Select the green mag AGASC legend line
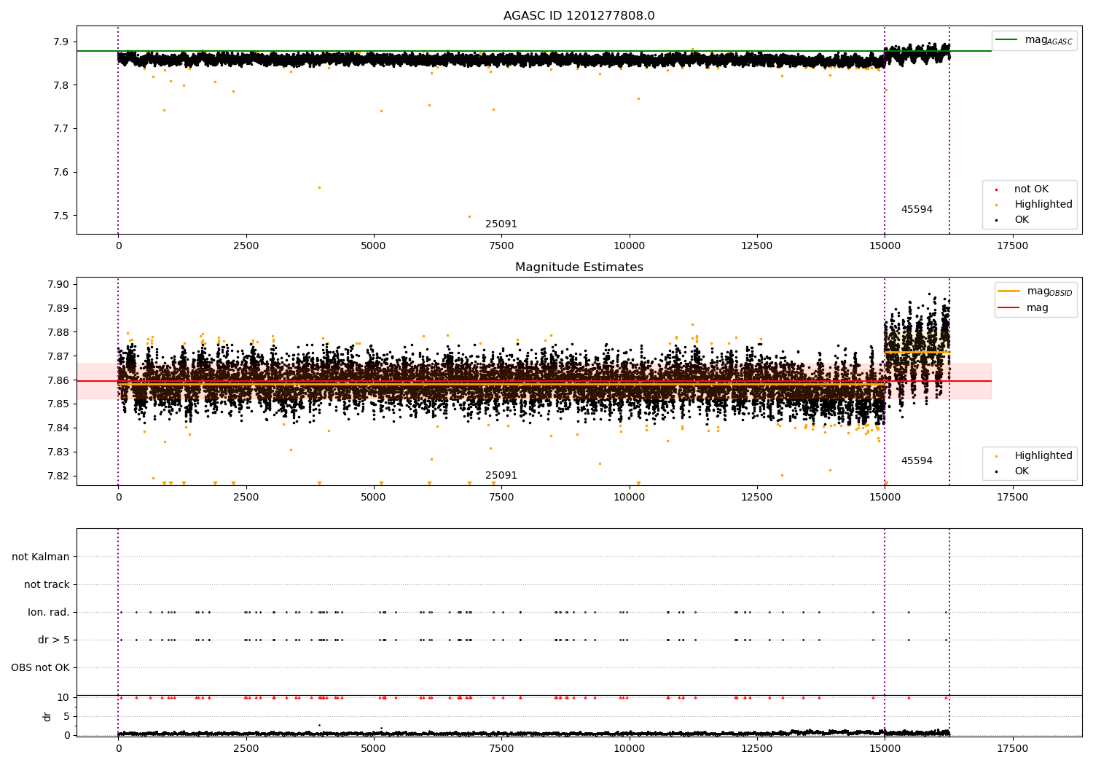1093x765 pixels. pos(1007,40)
